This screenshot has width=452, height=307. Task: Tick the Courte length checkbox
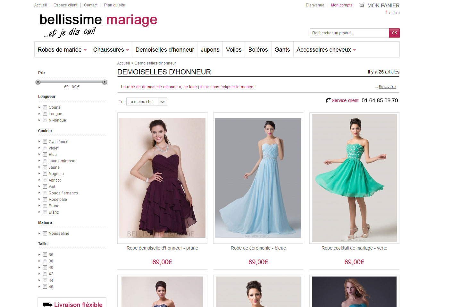click(45, 107)
